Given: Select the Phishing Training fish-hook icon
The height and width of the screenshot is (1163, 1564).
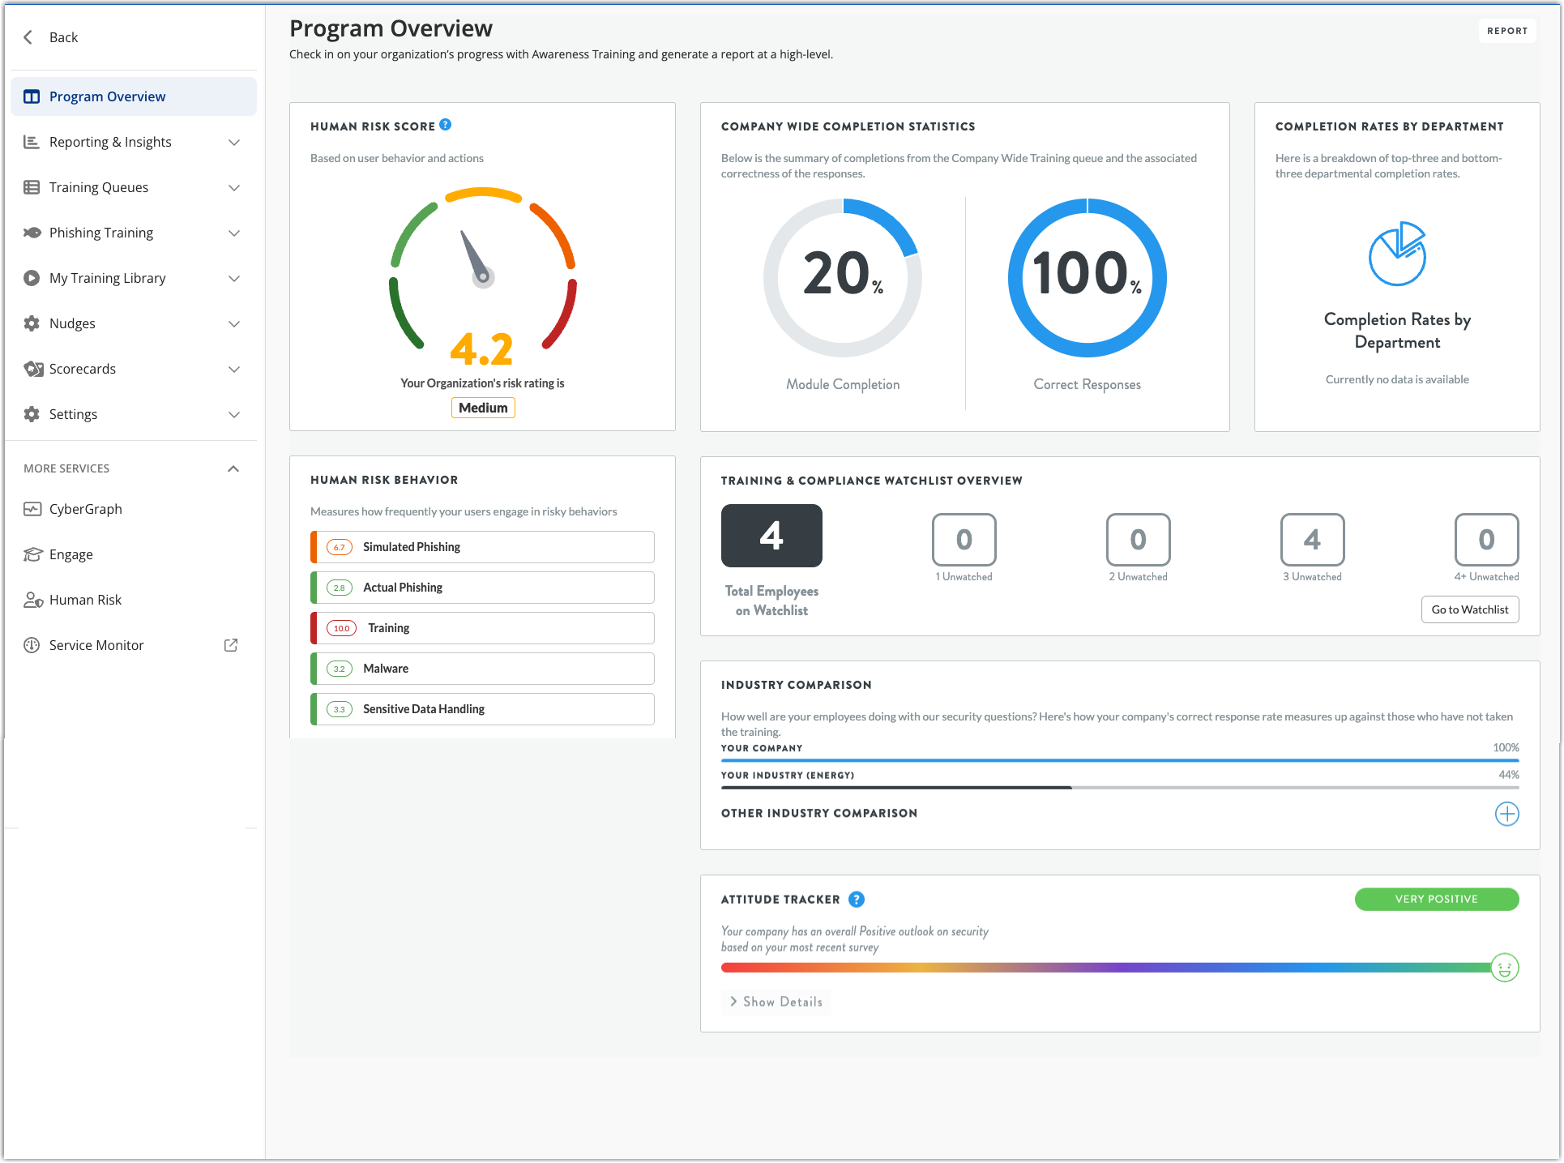Looking at the screenshot, I should [x=31, y=233].
